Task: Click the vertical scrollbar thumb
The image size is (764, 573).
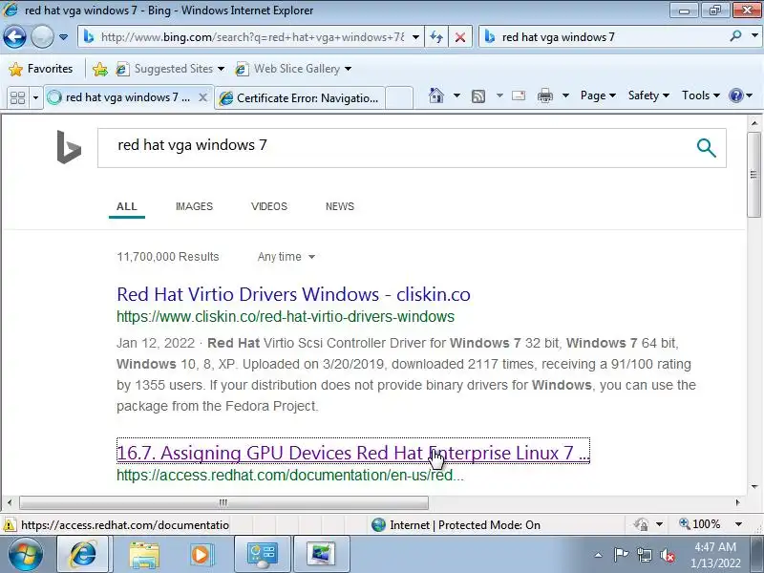Action: click(753, 175)
